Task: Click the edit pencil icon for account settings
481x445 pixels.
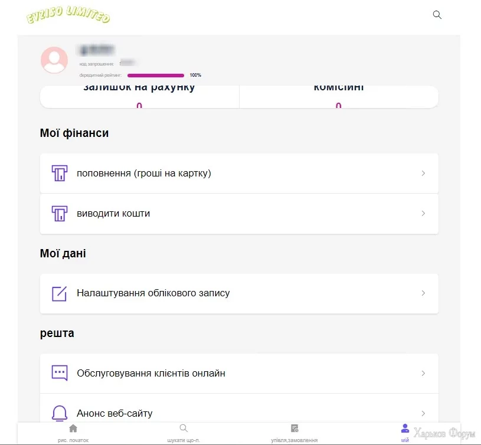Action: click(x=60, y=293)
